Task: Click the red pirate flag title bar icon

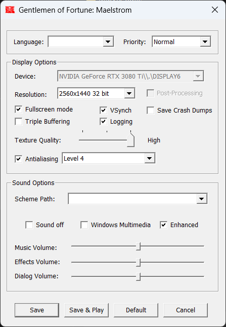Action: [x=10, y=10]
